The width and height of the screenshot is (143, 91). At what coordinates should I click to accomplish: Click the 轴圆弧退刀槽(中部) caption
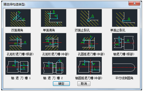pos(89,78)
